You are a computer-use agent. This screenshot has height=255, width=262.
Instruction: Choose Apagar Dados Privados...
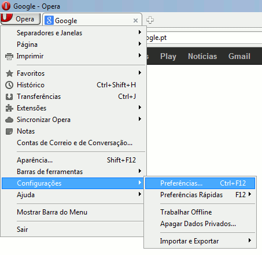pos(200,224)
